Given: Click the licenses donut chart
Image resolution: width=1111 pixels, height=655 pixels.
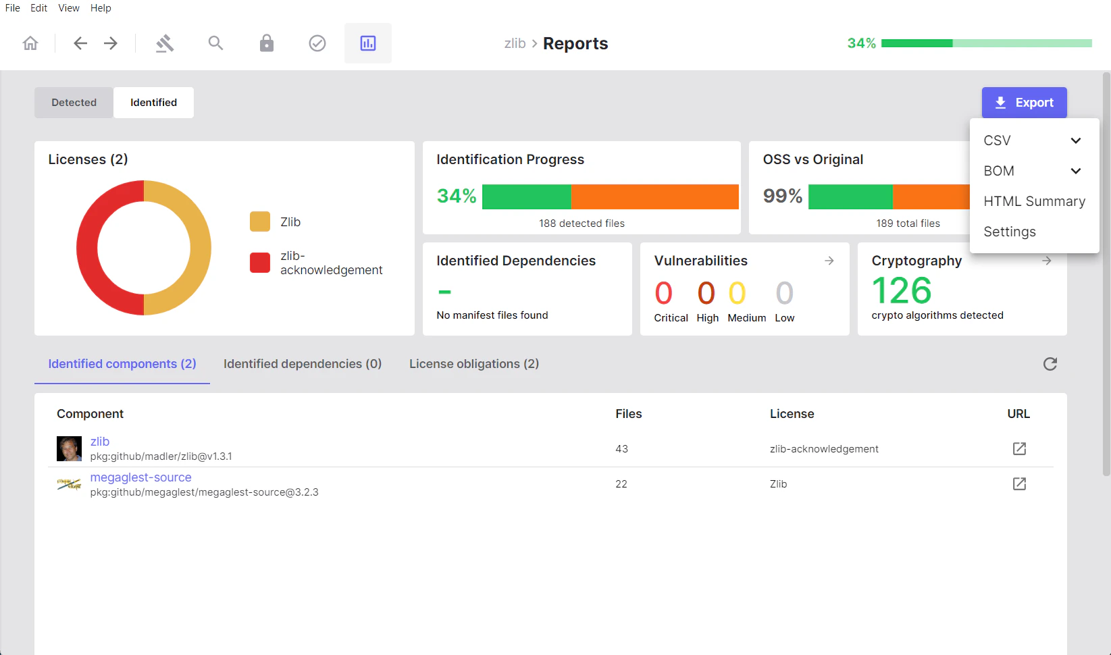Looking at the screenshot, I should click(x=144, y=248).
